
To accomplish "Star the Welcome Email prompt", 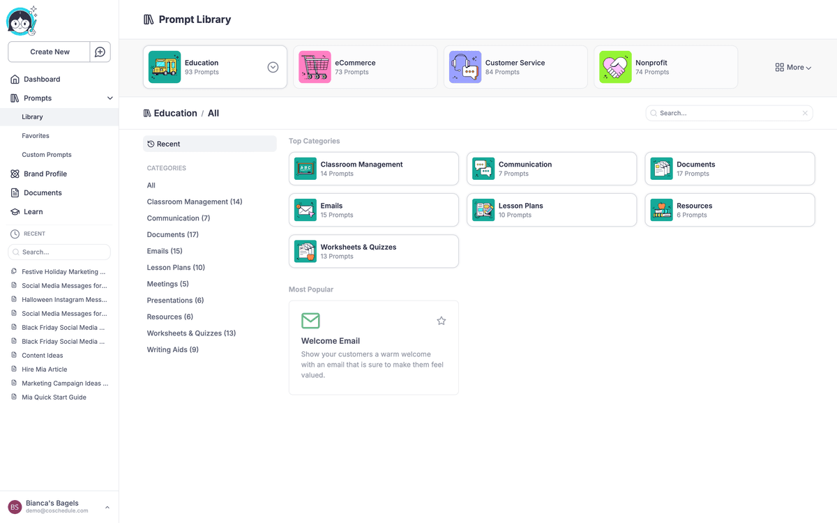I will point(441,321).
